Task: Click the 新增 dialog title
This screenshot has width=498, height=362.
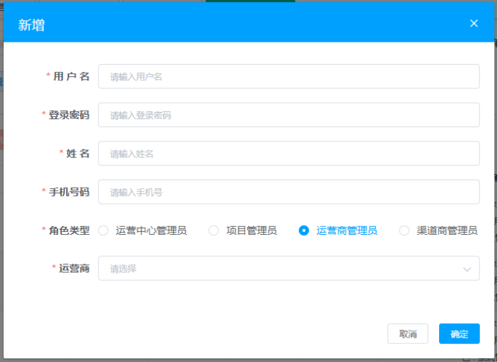Action: point(31,25)
